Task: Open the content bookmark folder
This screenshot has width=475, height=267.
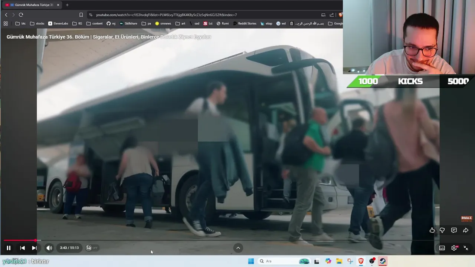Action: (95, 23)
